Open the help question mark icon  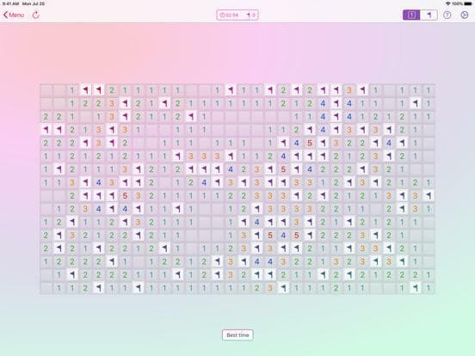(x=447, y=15)
